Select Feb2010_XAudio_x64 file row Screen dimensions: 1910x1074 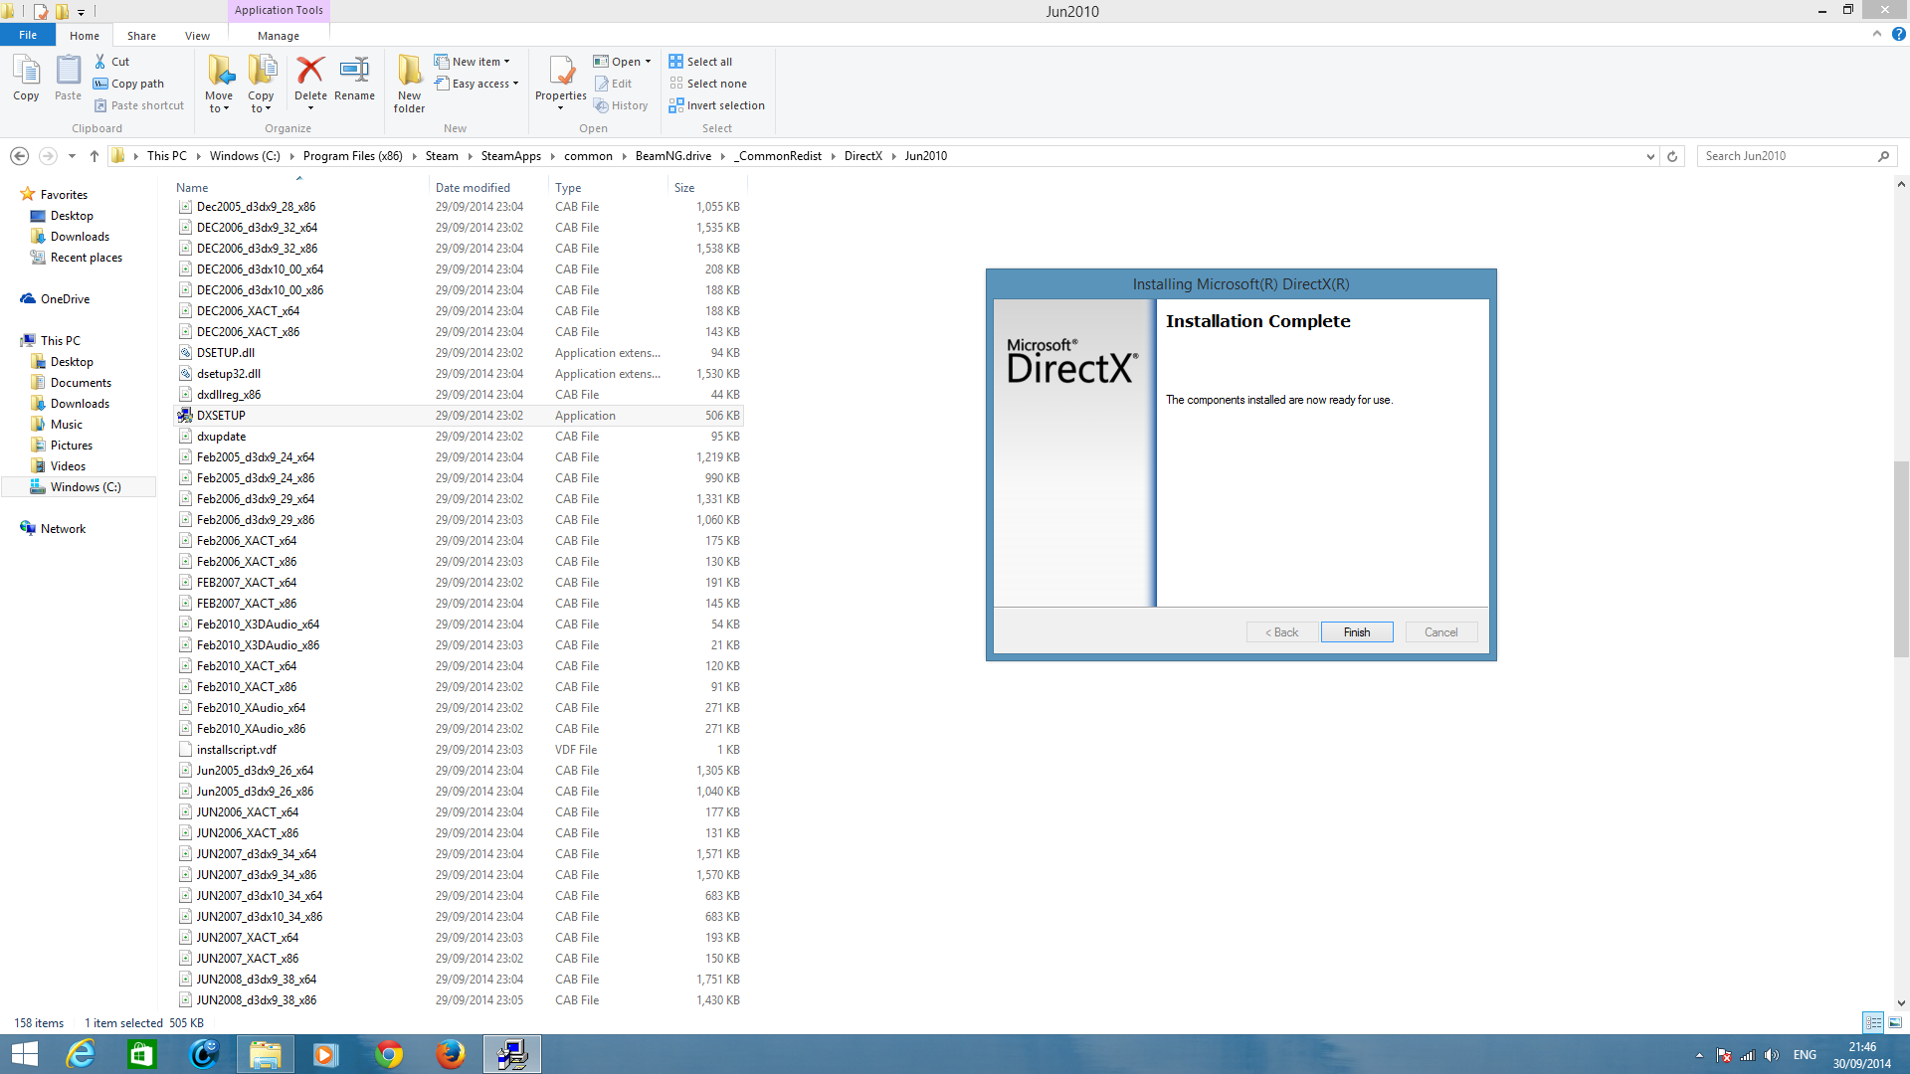[460, 708]
